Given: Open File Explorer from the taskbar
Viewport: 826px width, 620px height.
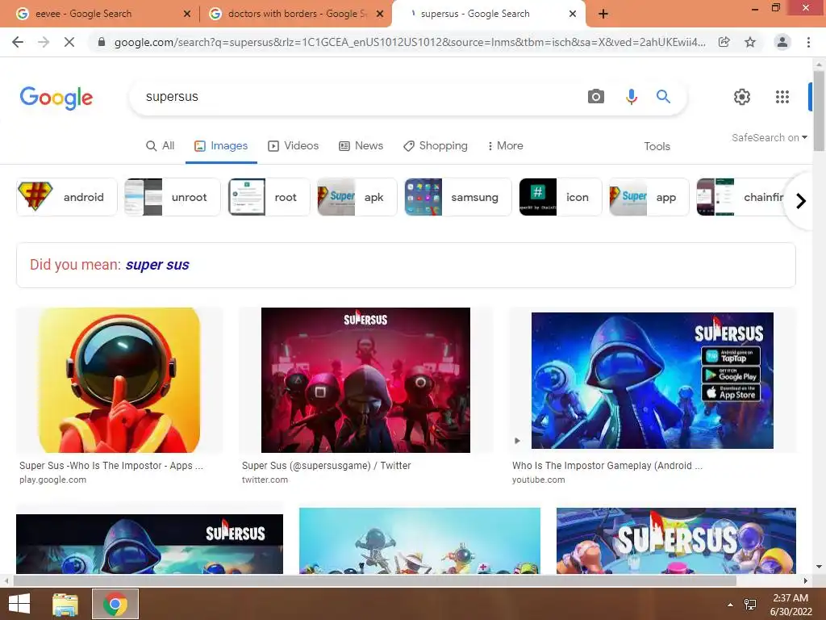Looking at the screenshot, I should coord(65,604).
